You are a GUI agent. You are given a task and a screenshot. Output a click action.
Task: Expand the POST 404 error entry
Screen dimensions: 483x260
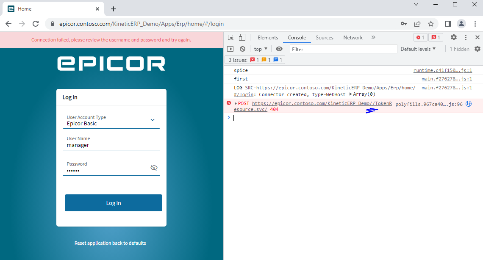point(236,103)
